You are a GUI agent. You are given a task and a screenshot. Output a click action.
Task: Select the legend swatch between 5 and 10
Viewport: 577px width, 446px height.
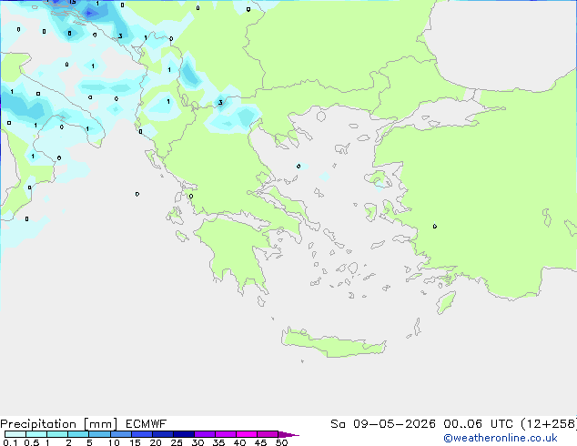(x=100, y=434)
